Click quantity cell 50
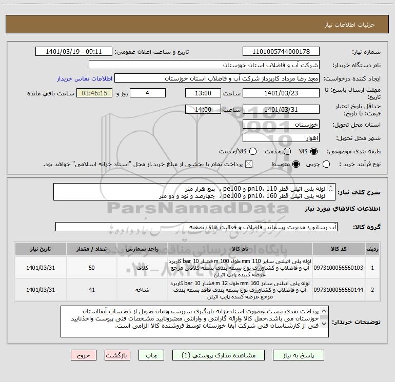This screenshot has width=395, height=382. click(x=92, y=268)
